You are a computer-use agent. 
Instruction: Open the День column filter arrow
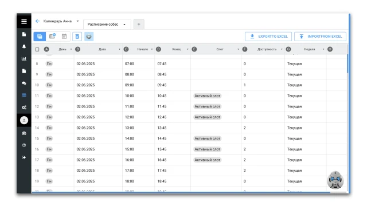coord(71,49)
